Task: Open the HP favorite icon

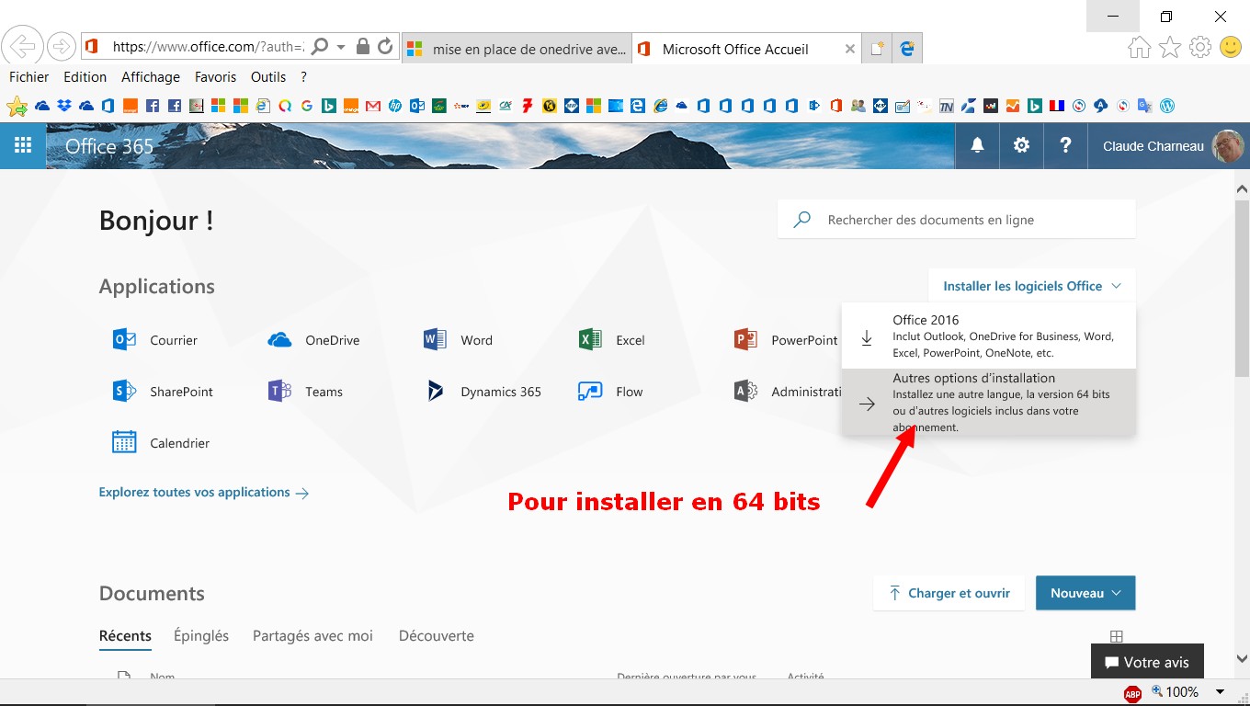Action: coord(395,106)
